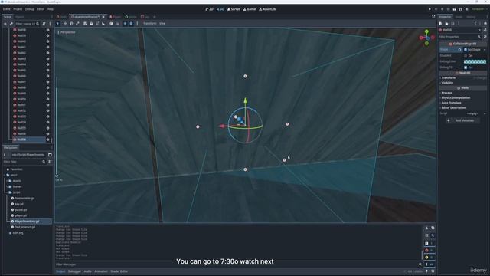The height and width of the screenshot is (276, 490).
Task: Activate the Rotate Mode tool
Action: point(71,24)
